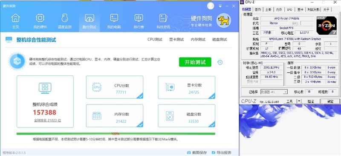Select the 处理器 tab in CPU-Z

(247, 9)
